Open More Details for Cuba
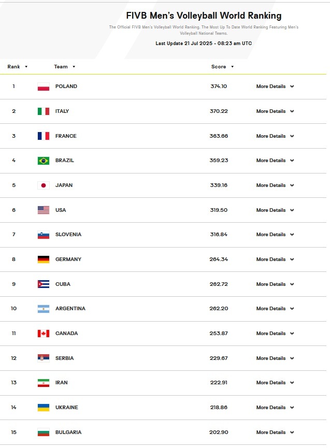The image size is (330, 448). pos(275,284)
